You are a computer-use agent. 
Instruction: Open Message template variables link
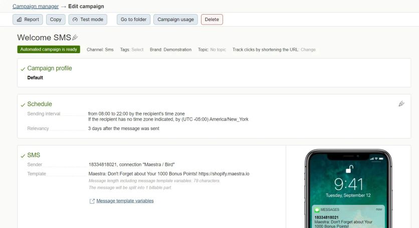click(x=125, y=201)
